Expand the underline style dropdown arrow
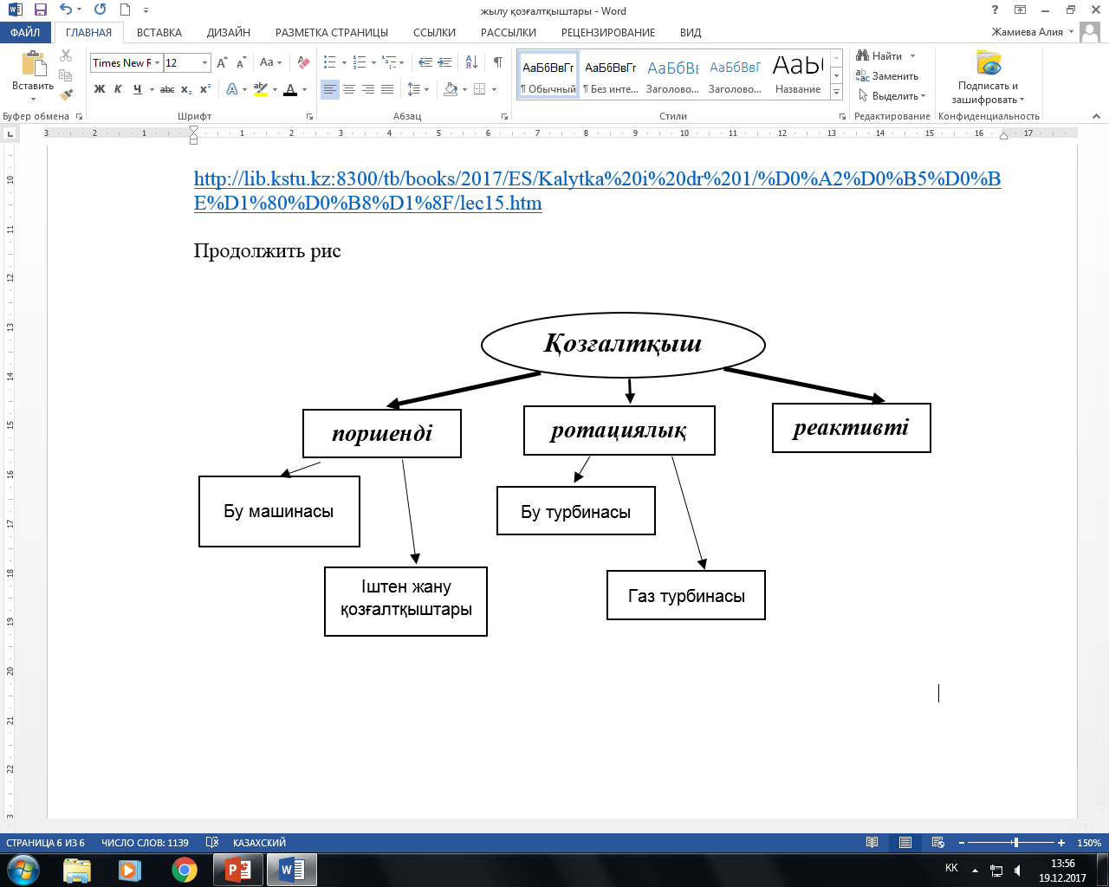The image size is (1109, 887). 152,89
